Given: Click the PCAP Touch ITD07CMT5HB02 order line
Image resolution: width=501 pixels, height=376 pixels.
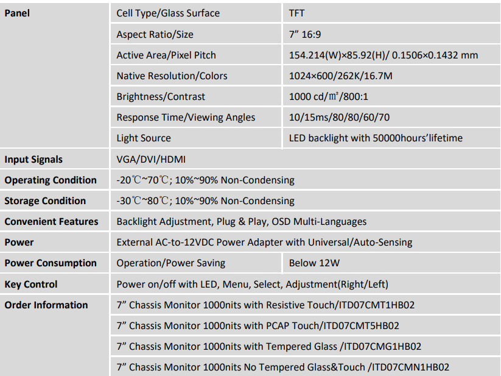Looking at the screenshot, I should tap(258, 325).
